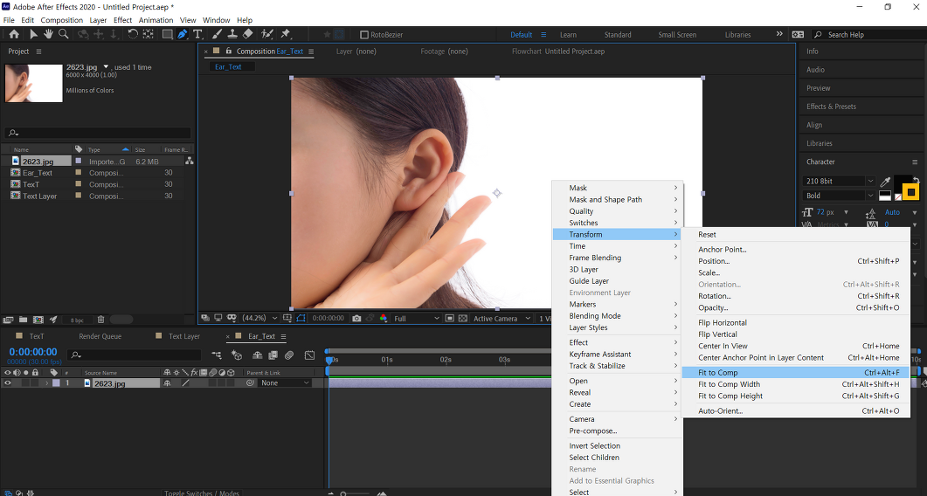This screenshot has width=927, height=496.
Task: Toggle shy switch on 2623.jpg layer
Action: (167, 383)
